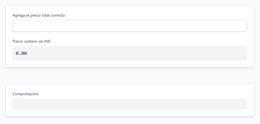Click the total price input field
Screen dimensions: 260x124
(x=130, y=26)
